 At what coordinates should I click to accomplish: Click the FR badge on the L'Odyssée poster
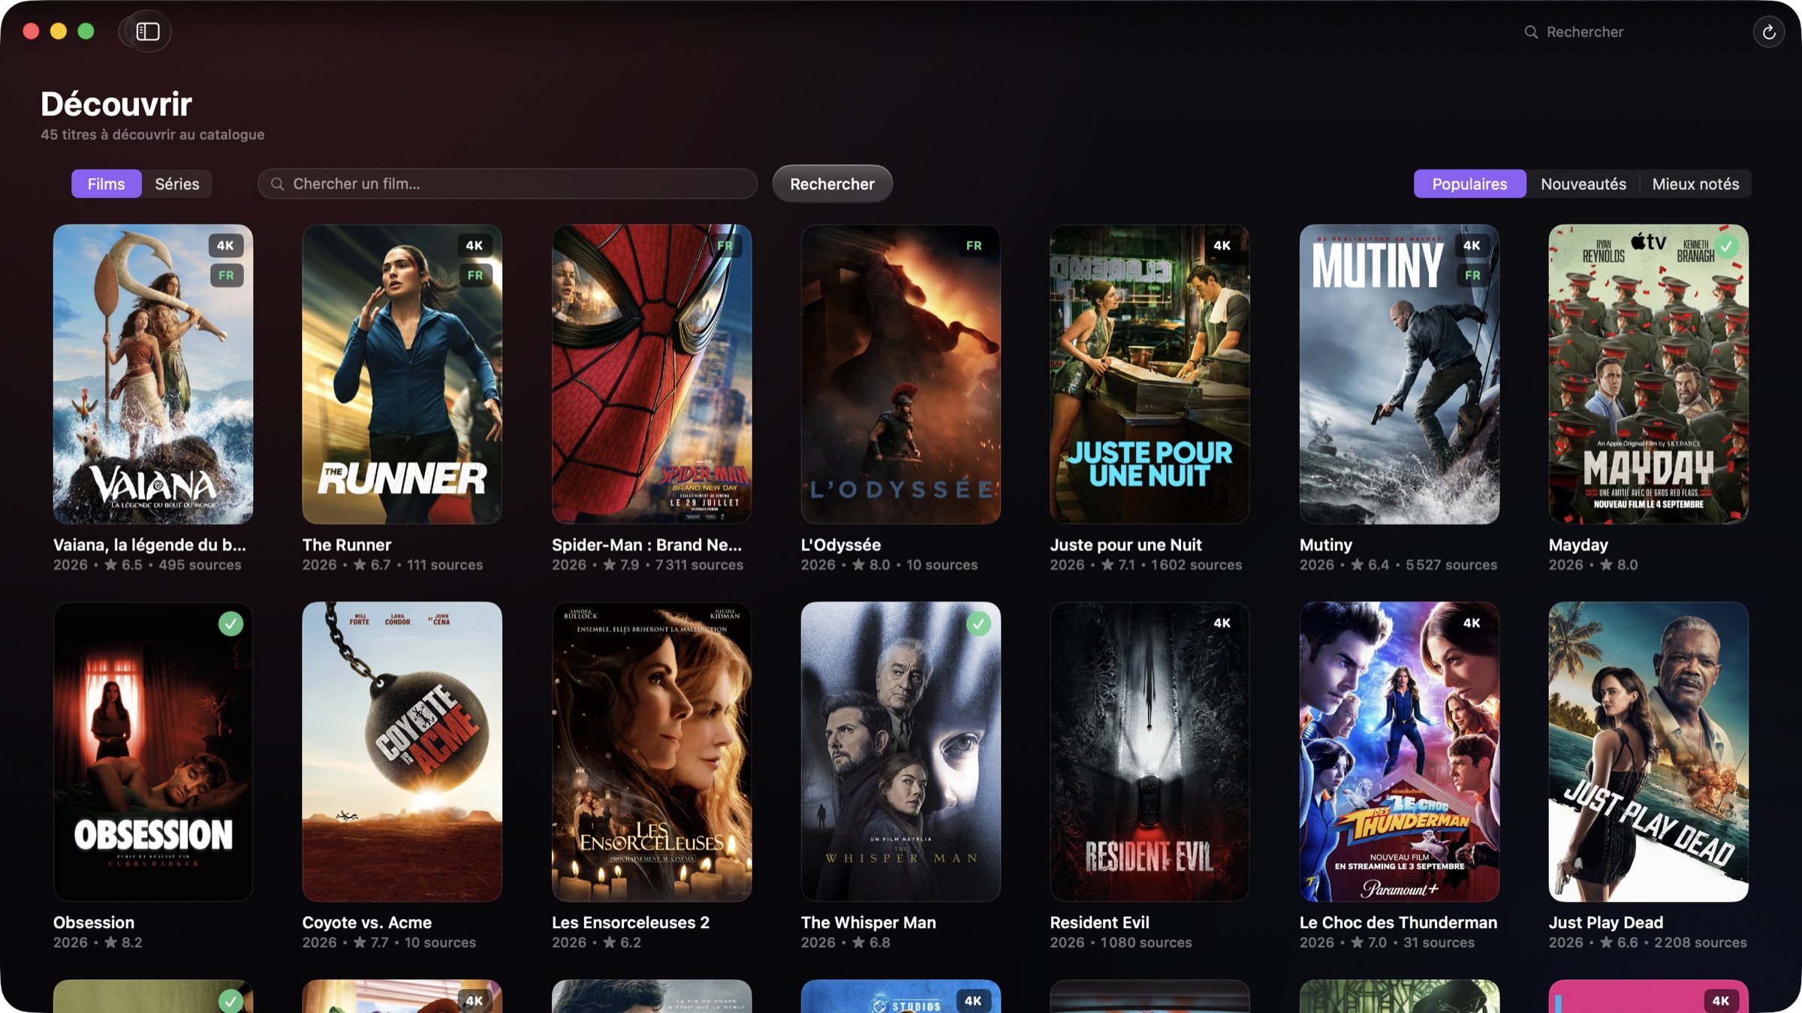pyautogui.click(x=974, y=246)
